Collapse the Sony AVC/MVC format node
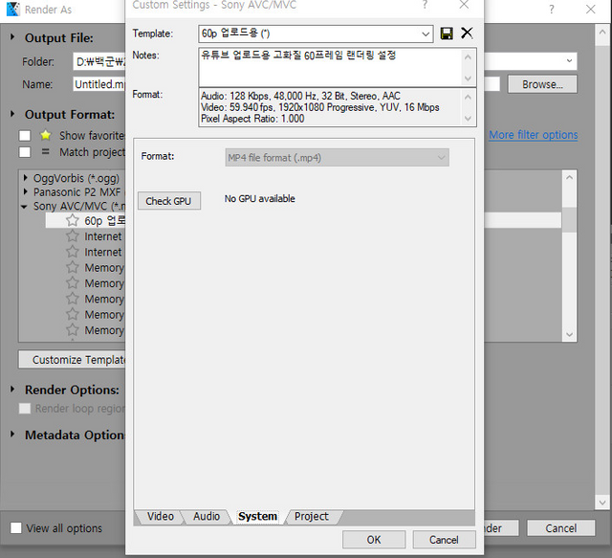The height and width of the screenshot is (558, 612). pyautogui.click(x=24, y=207)
